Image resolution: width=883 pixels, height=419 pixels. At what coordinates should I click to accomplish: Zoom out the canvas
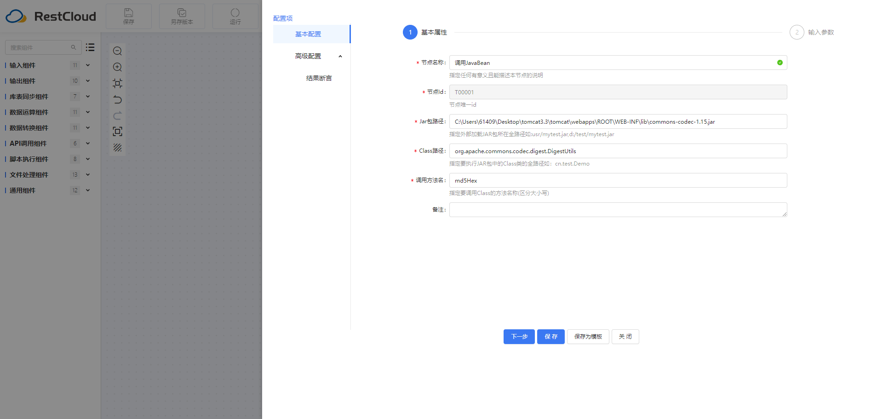(117, 51)
